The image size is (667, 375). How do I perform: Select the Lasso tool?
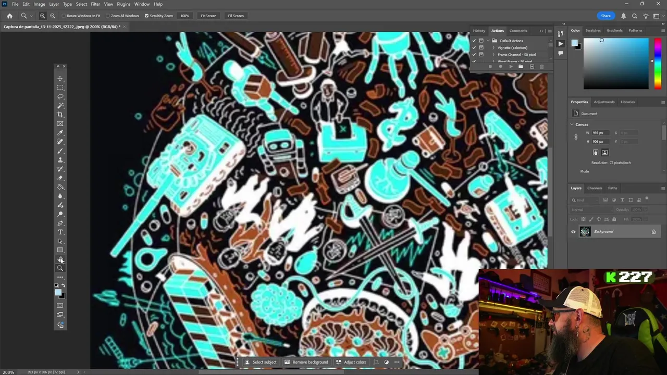pos(60,96)
